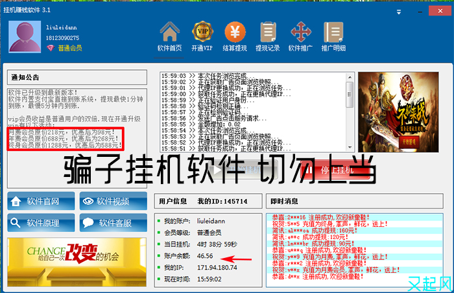454x293 pixels.
Task: Click the log line 金额增加: 0.02
Action: click(201, 124)
